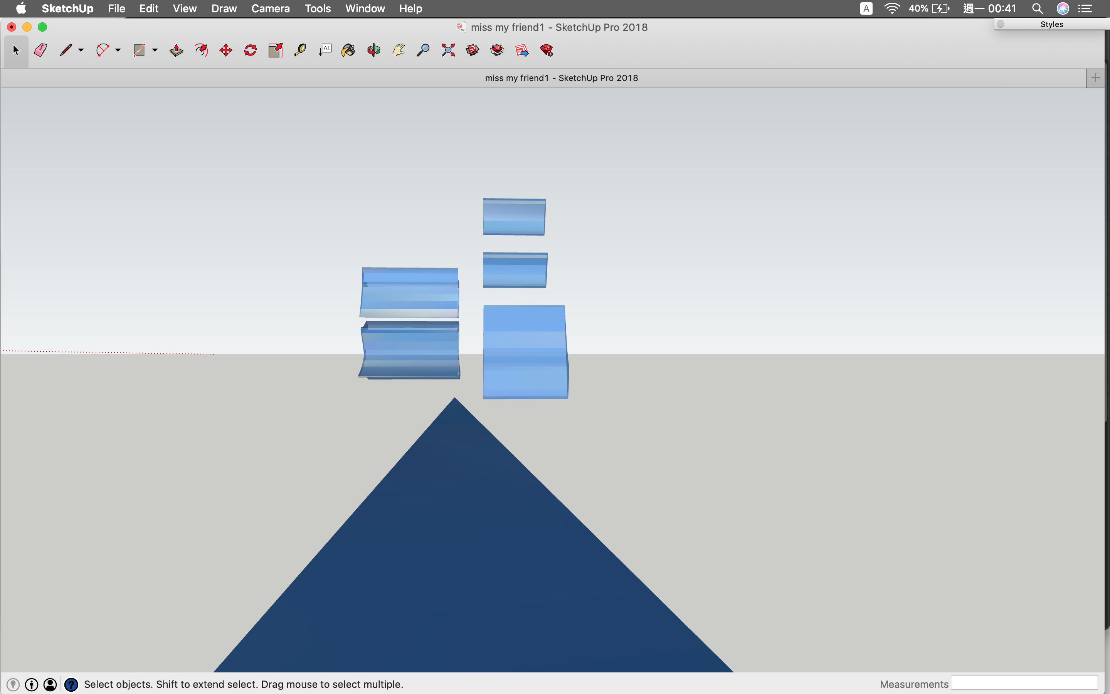Choose the Tape Measure tool

300,50
